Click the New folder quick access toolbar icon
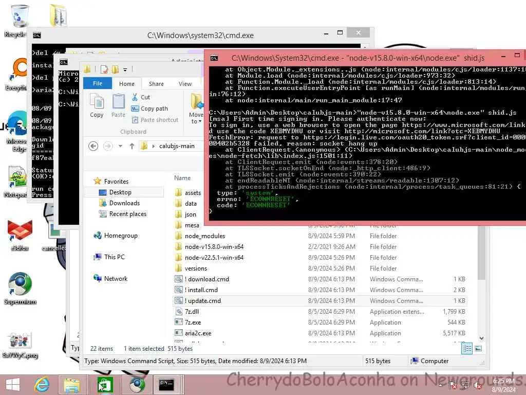 coord(115,69)
